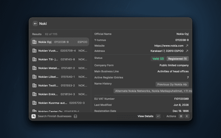This screenshot has height=138, width=221.
Task: Click building icon beside Nokian Metall...
Action: pyautogui.click(x=35, y=68)
